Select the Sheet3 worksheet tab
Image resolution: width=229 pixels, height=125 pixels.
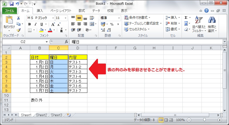click(x=57, y=115)
